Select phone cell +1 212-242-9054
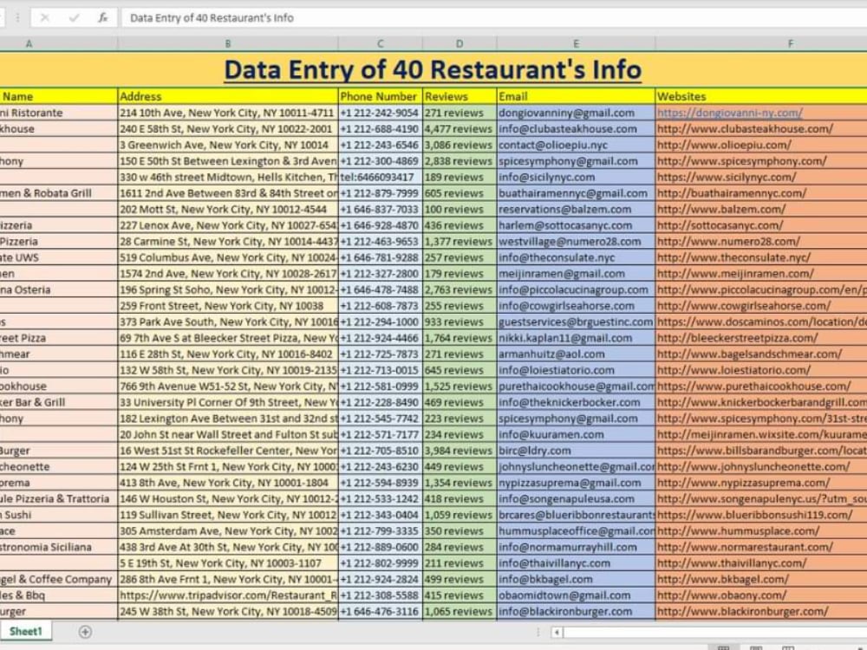 [x=380, y=113]
